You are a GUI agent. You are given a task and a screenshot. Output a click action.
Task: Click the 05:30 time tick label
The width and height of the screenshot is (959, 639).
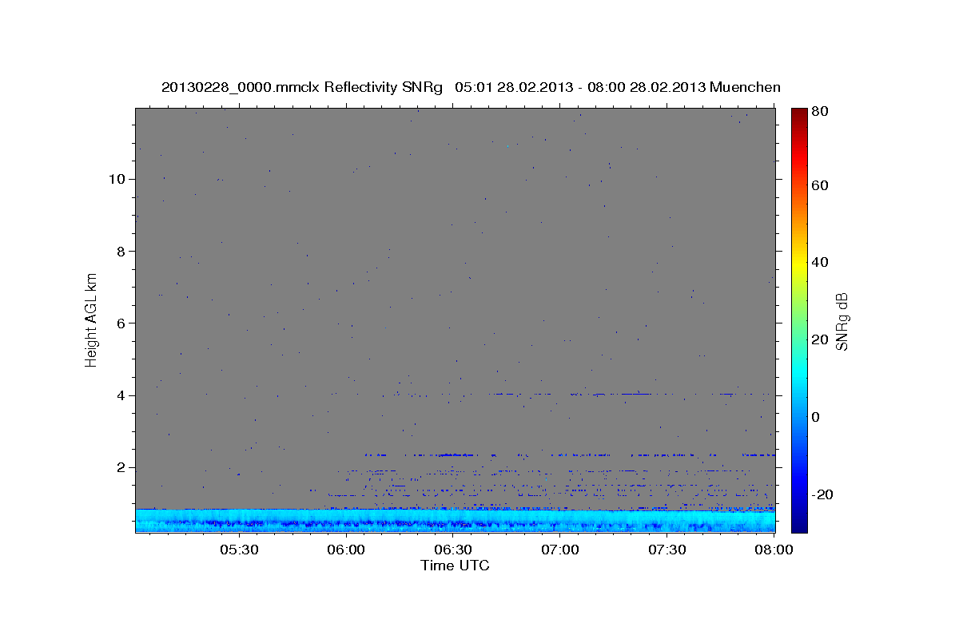(x=239, y=550)
